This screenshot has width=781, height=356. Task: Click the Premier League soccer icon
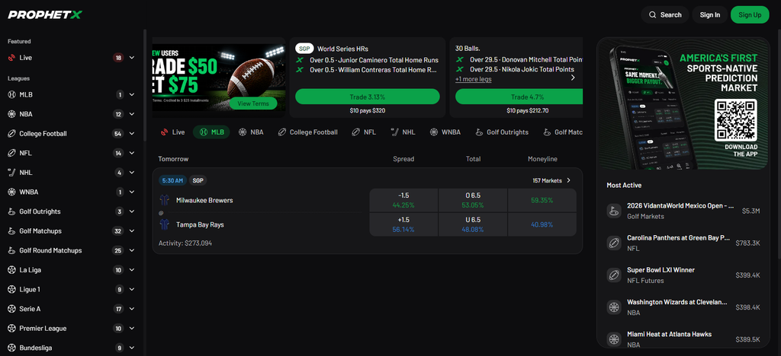pyautogui.click(x=12, y=329)
